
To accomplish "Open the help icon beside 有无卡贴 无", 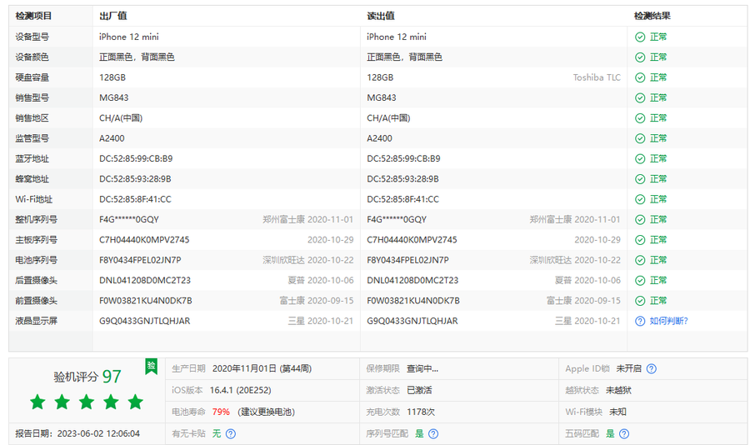I will 231,433.
